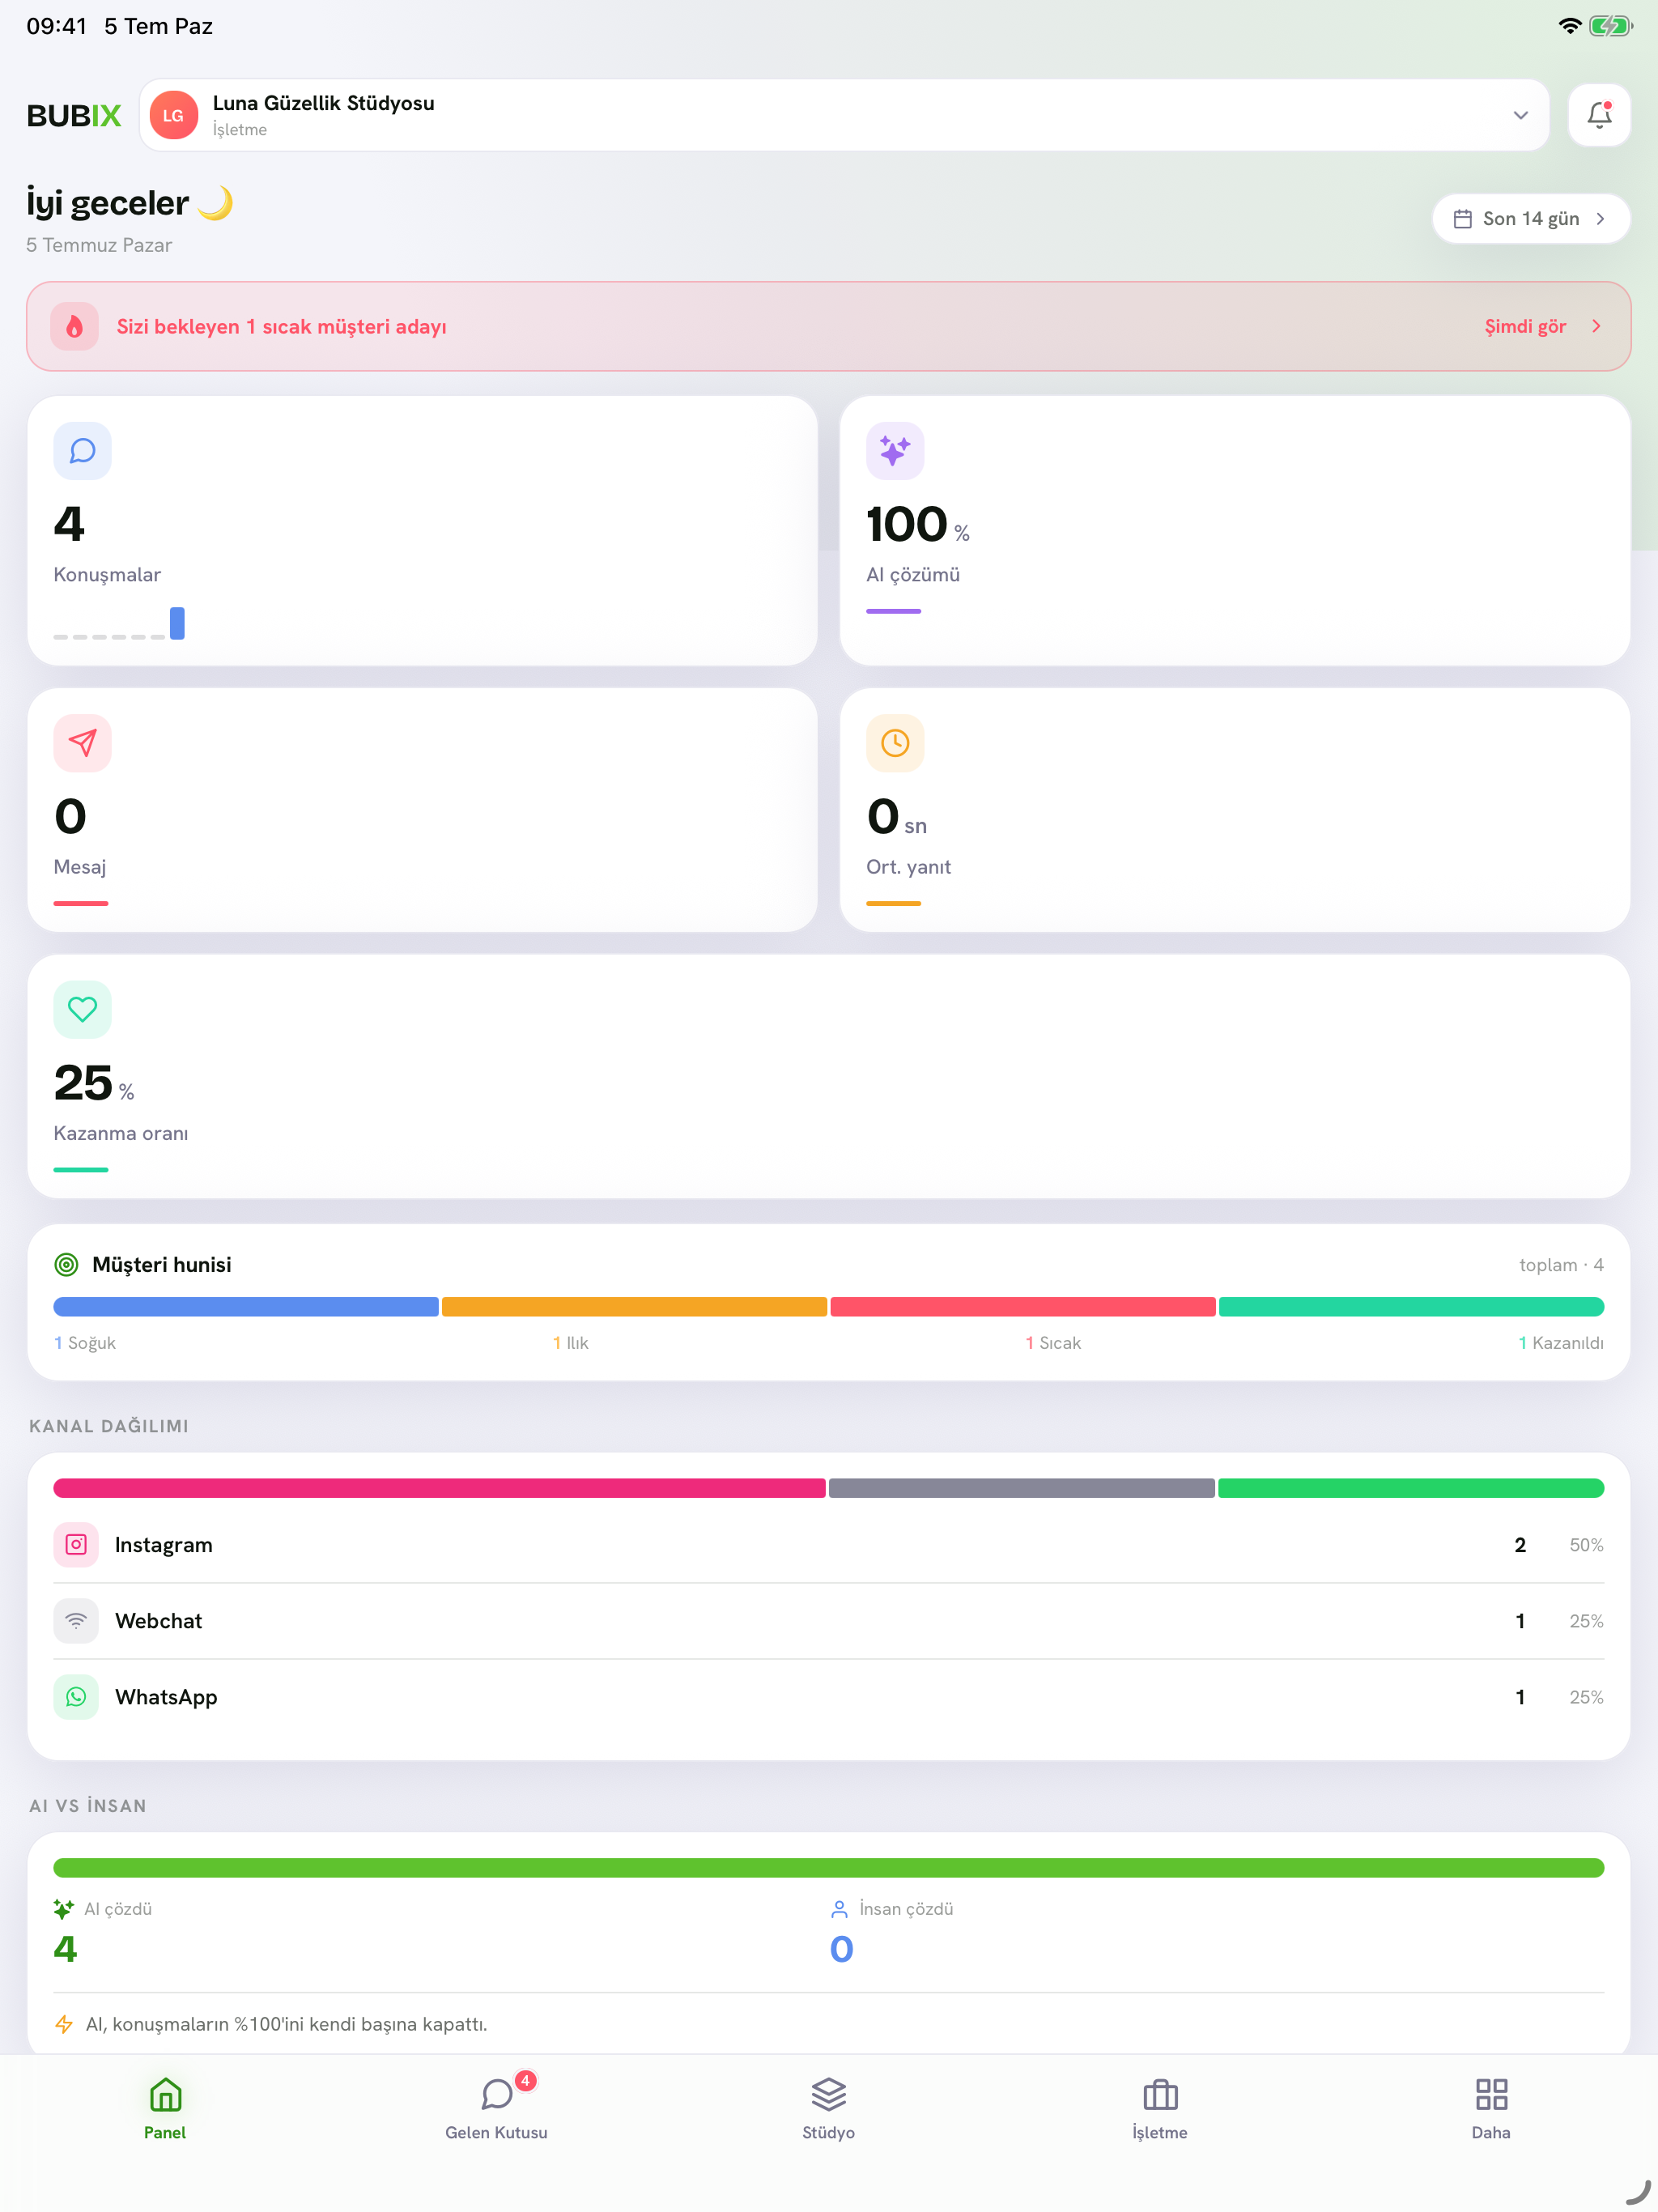Switch to the Stüdyo tab

[828, 2108]
